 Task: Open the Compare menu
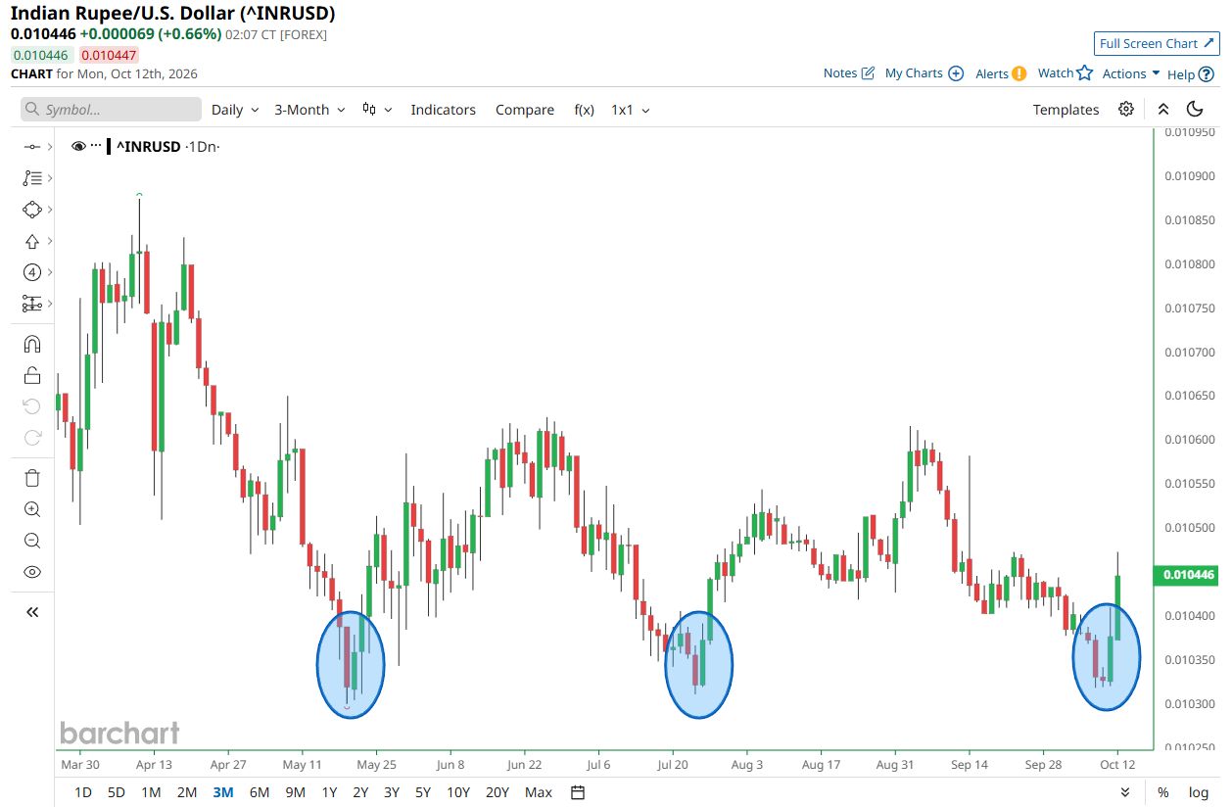(525, 110)
